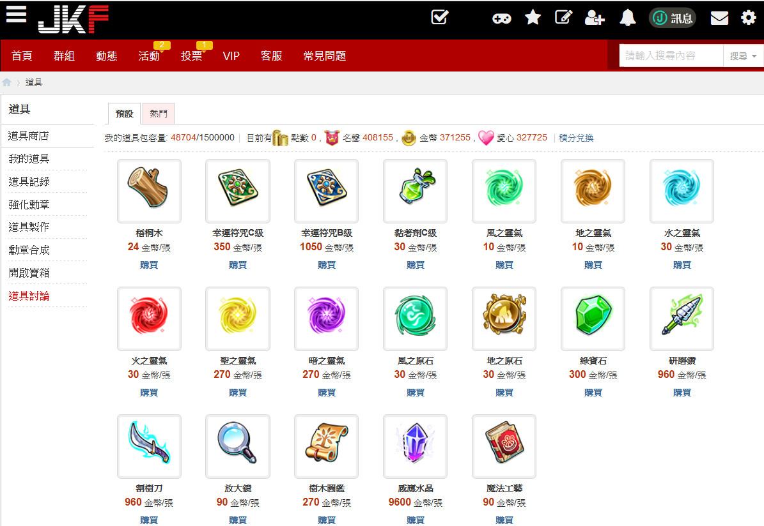Select the 水之靈氣 blue swirl icon

click(x=682, y=192)
